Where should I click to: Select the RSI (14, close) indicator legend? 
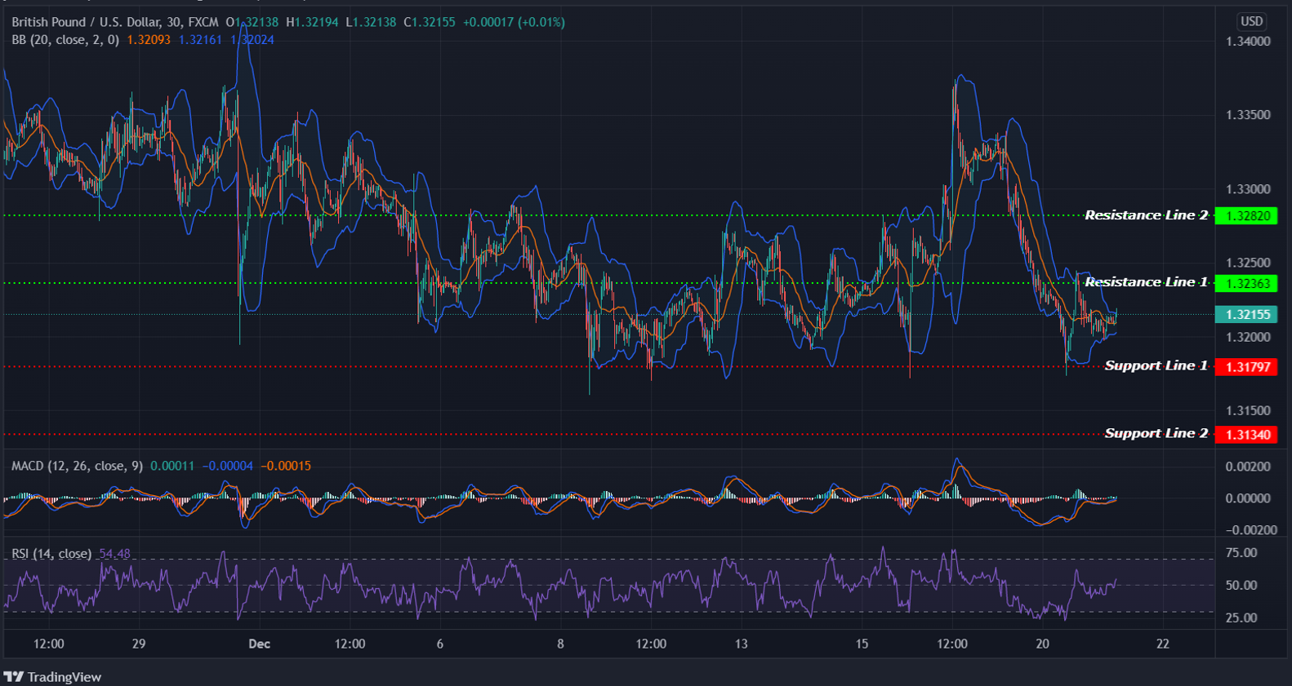click(x=51, y=554)
